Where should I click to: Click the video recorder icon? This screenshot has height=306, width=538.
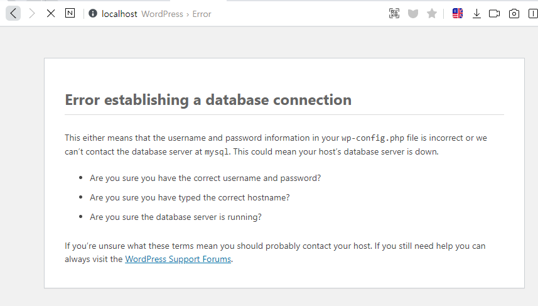[x=495, y=14]
